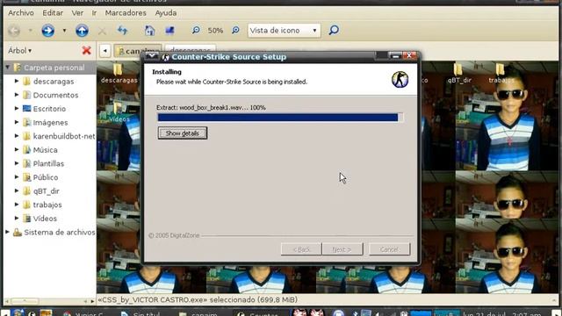Screen dimensions: 562x316
Task: Click the installation progress bar
Action: point(279,118)
